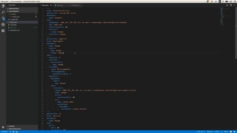The image size is (237, 133).
Task: Click the 'kind: Deployment' line
Action: 55,41
